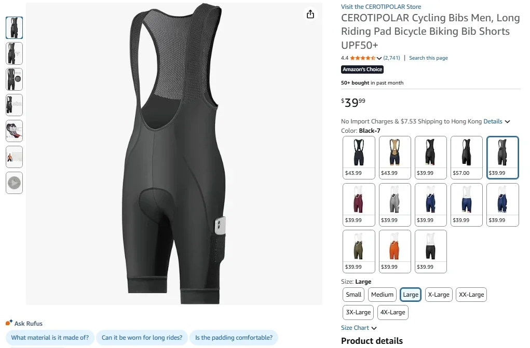Select the X-Large size option

pyautogui.click(x=438, y=294)
